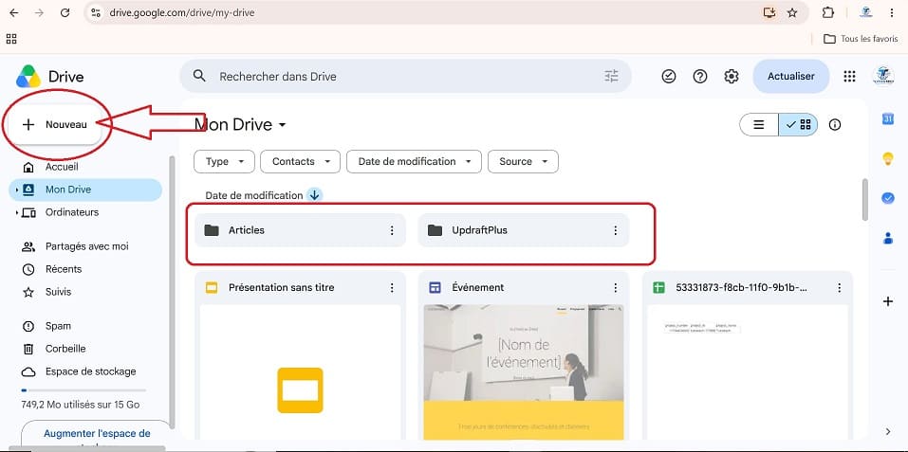
Task: Open Google Keep side panel icon
Action: click(888, 158)
